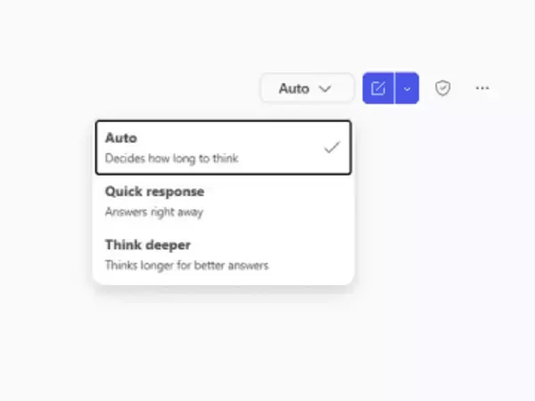535x401 pixels.
Task: Click the checkmark beside Auto option
Action: (x=332, y=148)
